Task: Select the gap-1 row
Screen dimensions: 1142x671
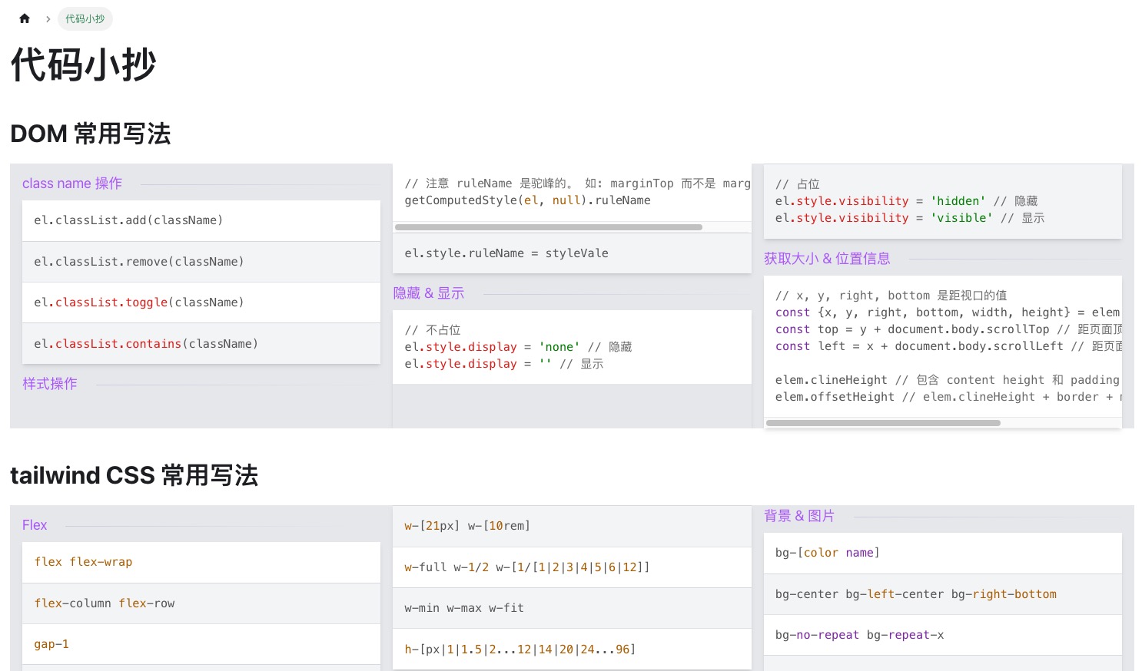Action: click(201, 644)
